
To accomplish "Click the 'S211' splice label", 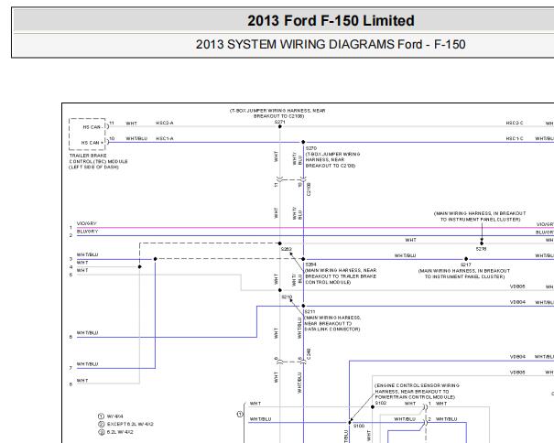I will pos(310,312).
